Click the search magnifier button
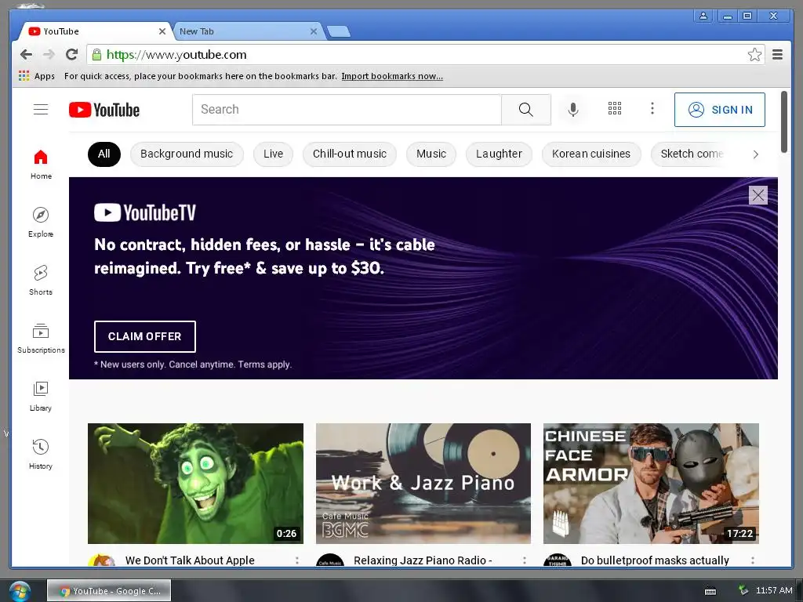The height and width of the screenshot is (602, 803). coord(526,110)
